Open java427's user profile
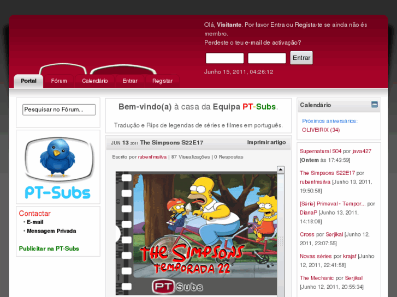397x297 pixels. click(362, 151)
